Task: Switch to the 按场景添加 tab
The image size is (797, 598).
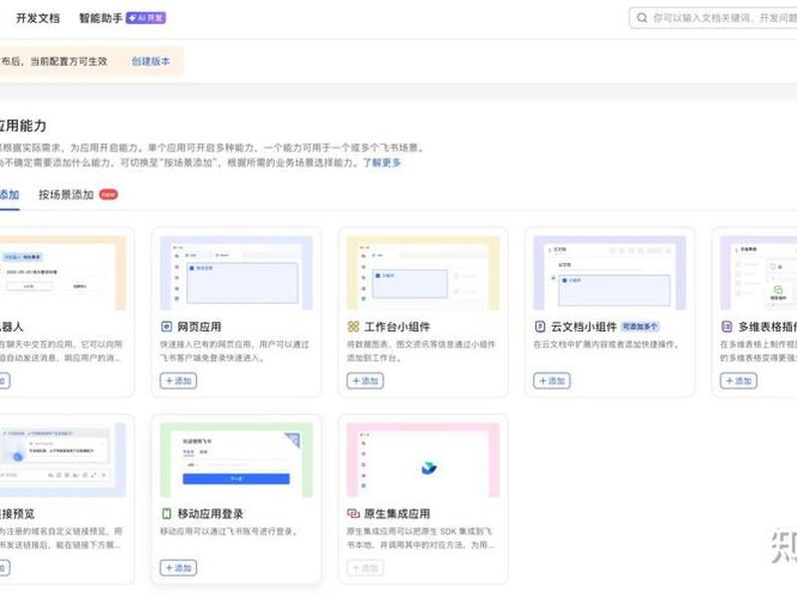Action: point(66,194)
